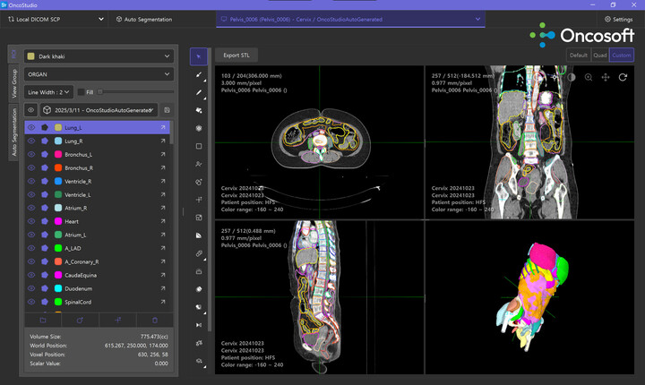Open the Dark khaki color dropdown
645x385 pixels.
(99, 56)
